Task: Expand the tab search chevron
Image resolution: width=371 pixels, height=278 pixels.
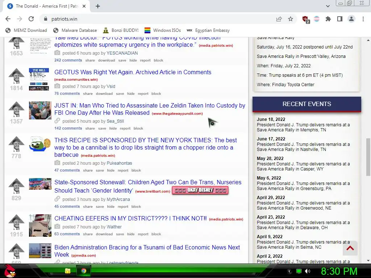Action: pyautogui.click(x=328, y=6)
